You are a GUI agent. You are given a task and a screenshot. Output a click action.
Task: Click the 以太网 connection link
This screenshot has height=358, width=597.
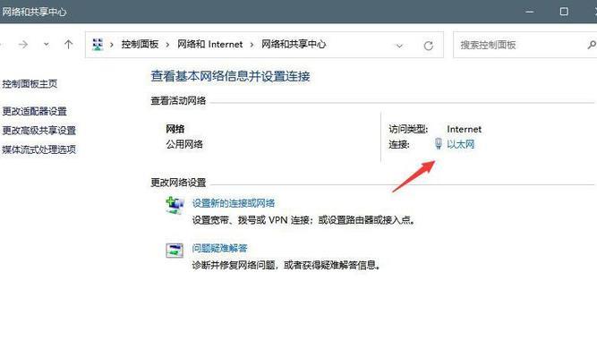pos(461,144)
